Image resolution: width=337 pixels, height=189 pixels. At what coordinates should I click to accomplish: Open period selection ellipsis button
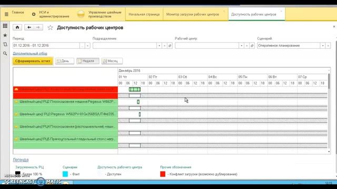[82, 46]
